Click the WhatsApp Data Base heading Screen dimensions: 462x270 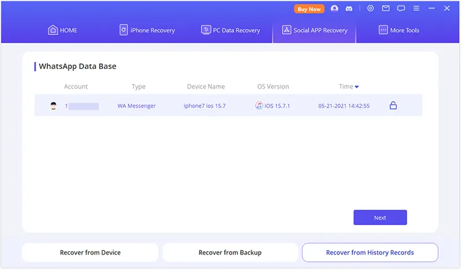coord(78,66)
